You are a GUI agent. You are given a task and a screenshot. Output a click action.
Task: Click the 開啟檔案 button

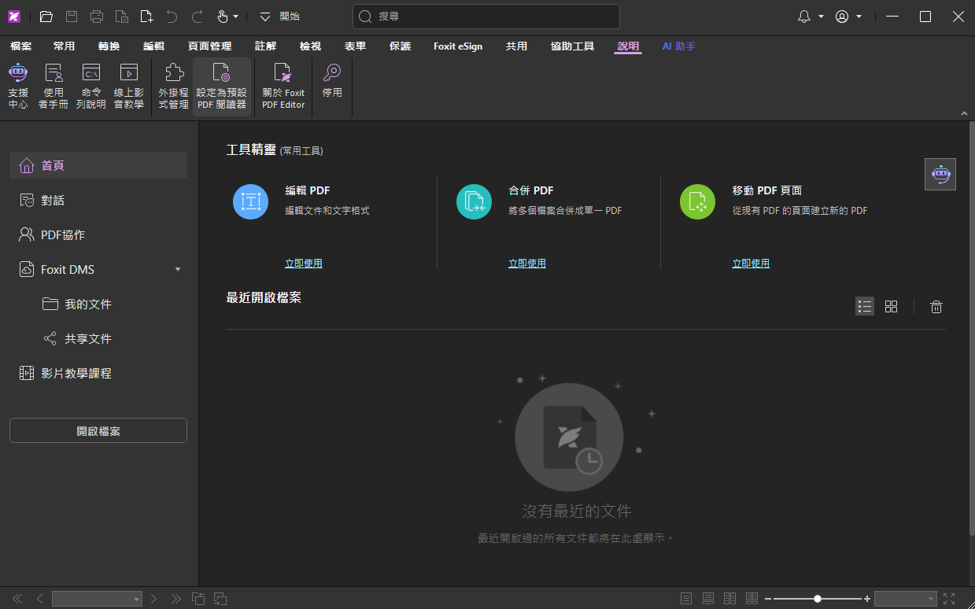98,430
